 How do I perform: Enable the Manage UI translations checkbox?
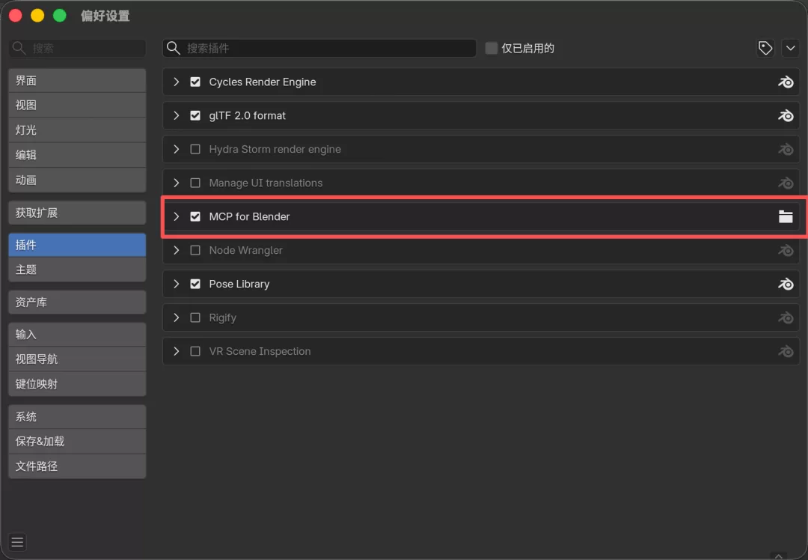[195, 183]
